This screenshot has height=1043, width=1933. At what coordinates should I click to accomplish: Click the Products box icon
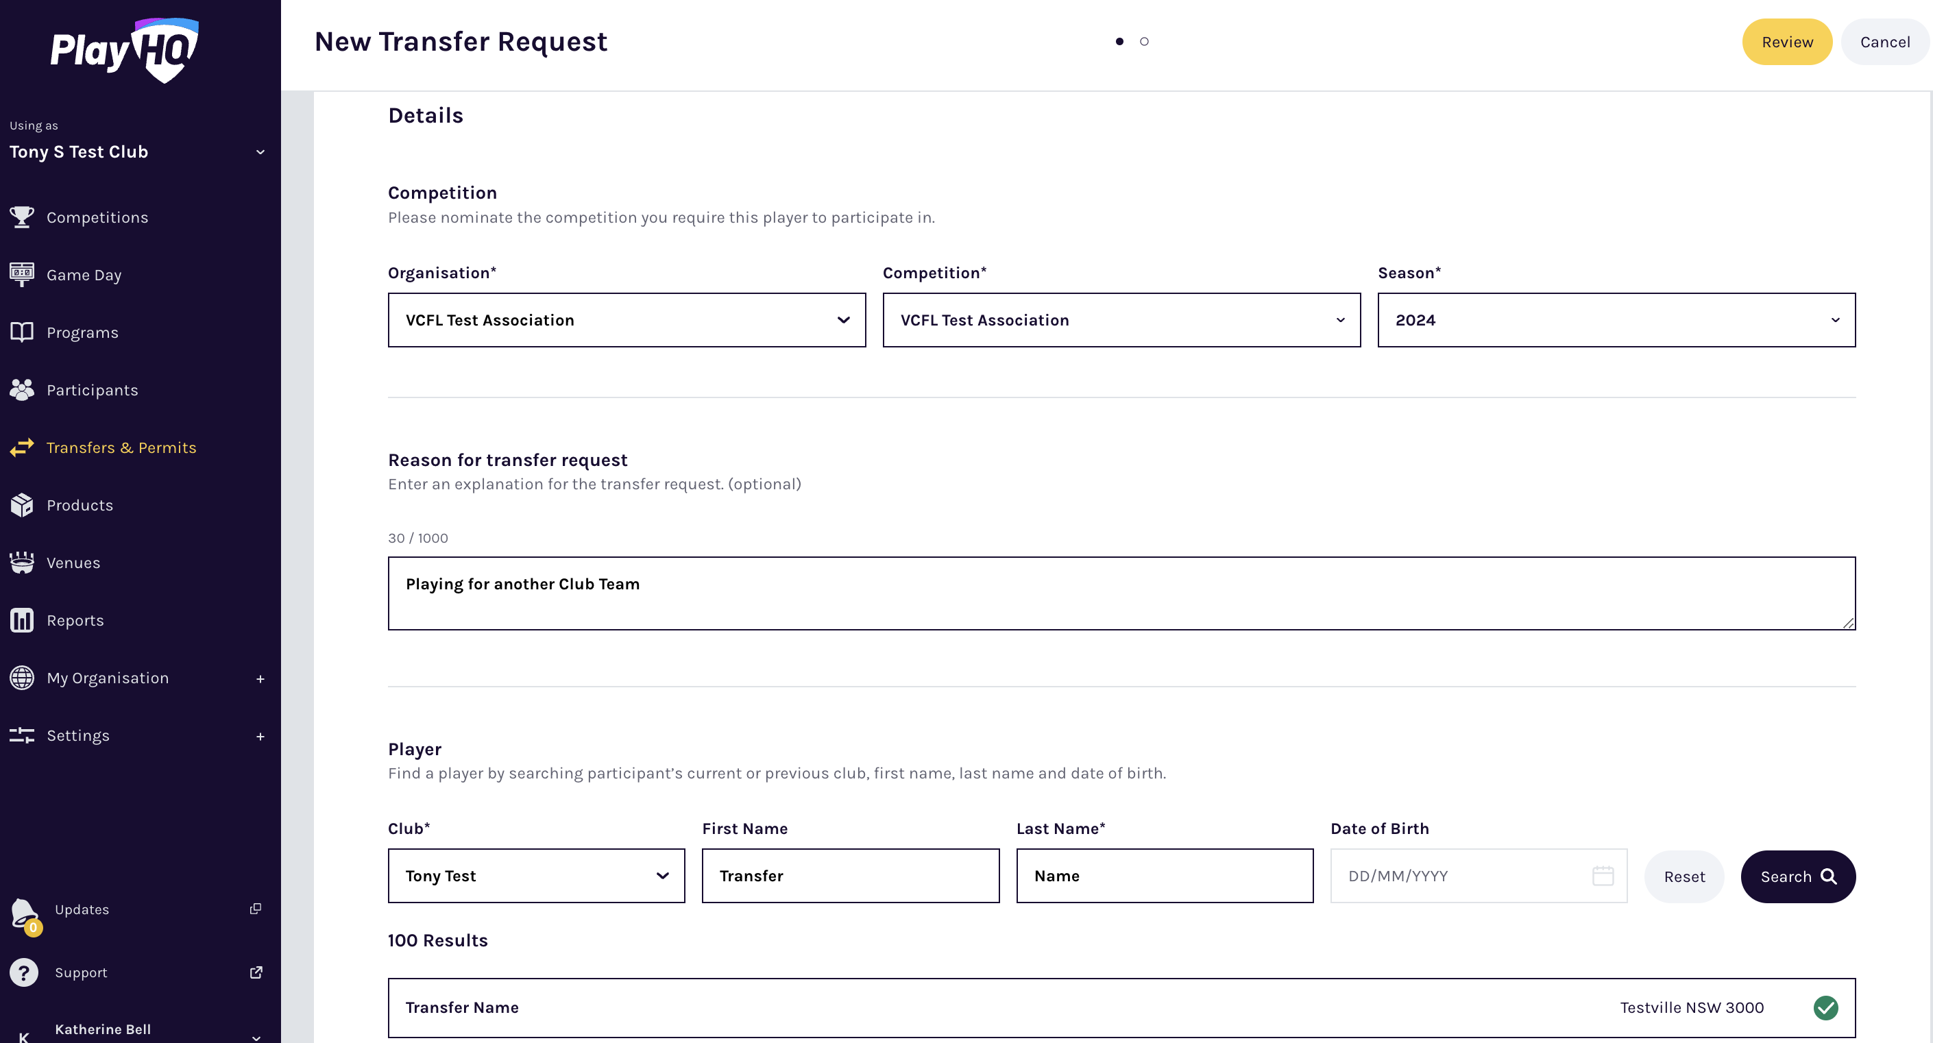coord(22,505)
